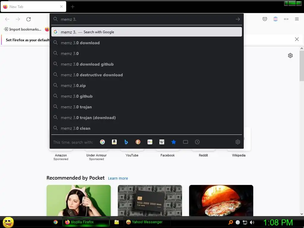Open the Facebook top site shortcut
This screenshot has height=228, width=304.
point(167,155)
